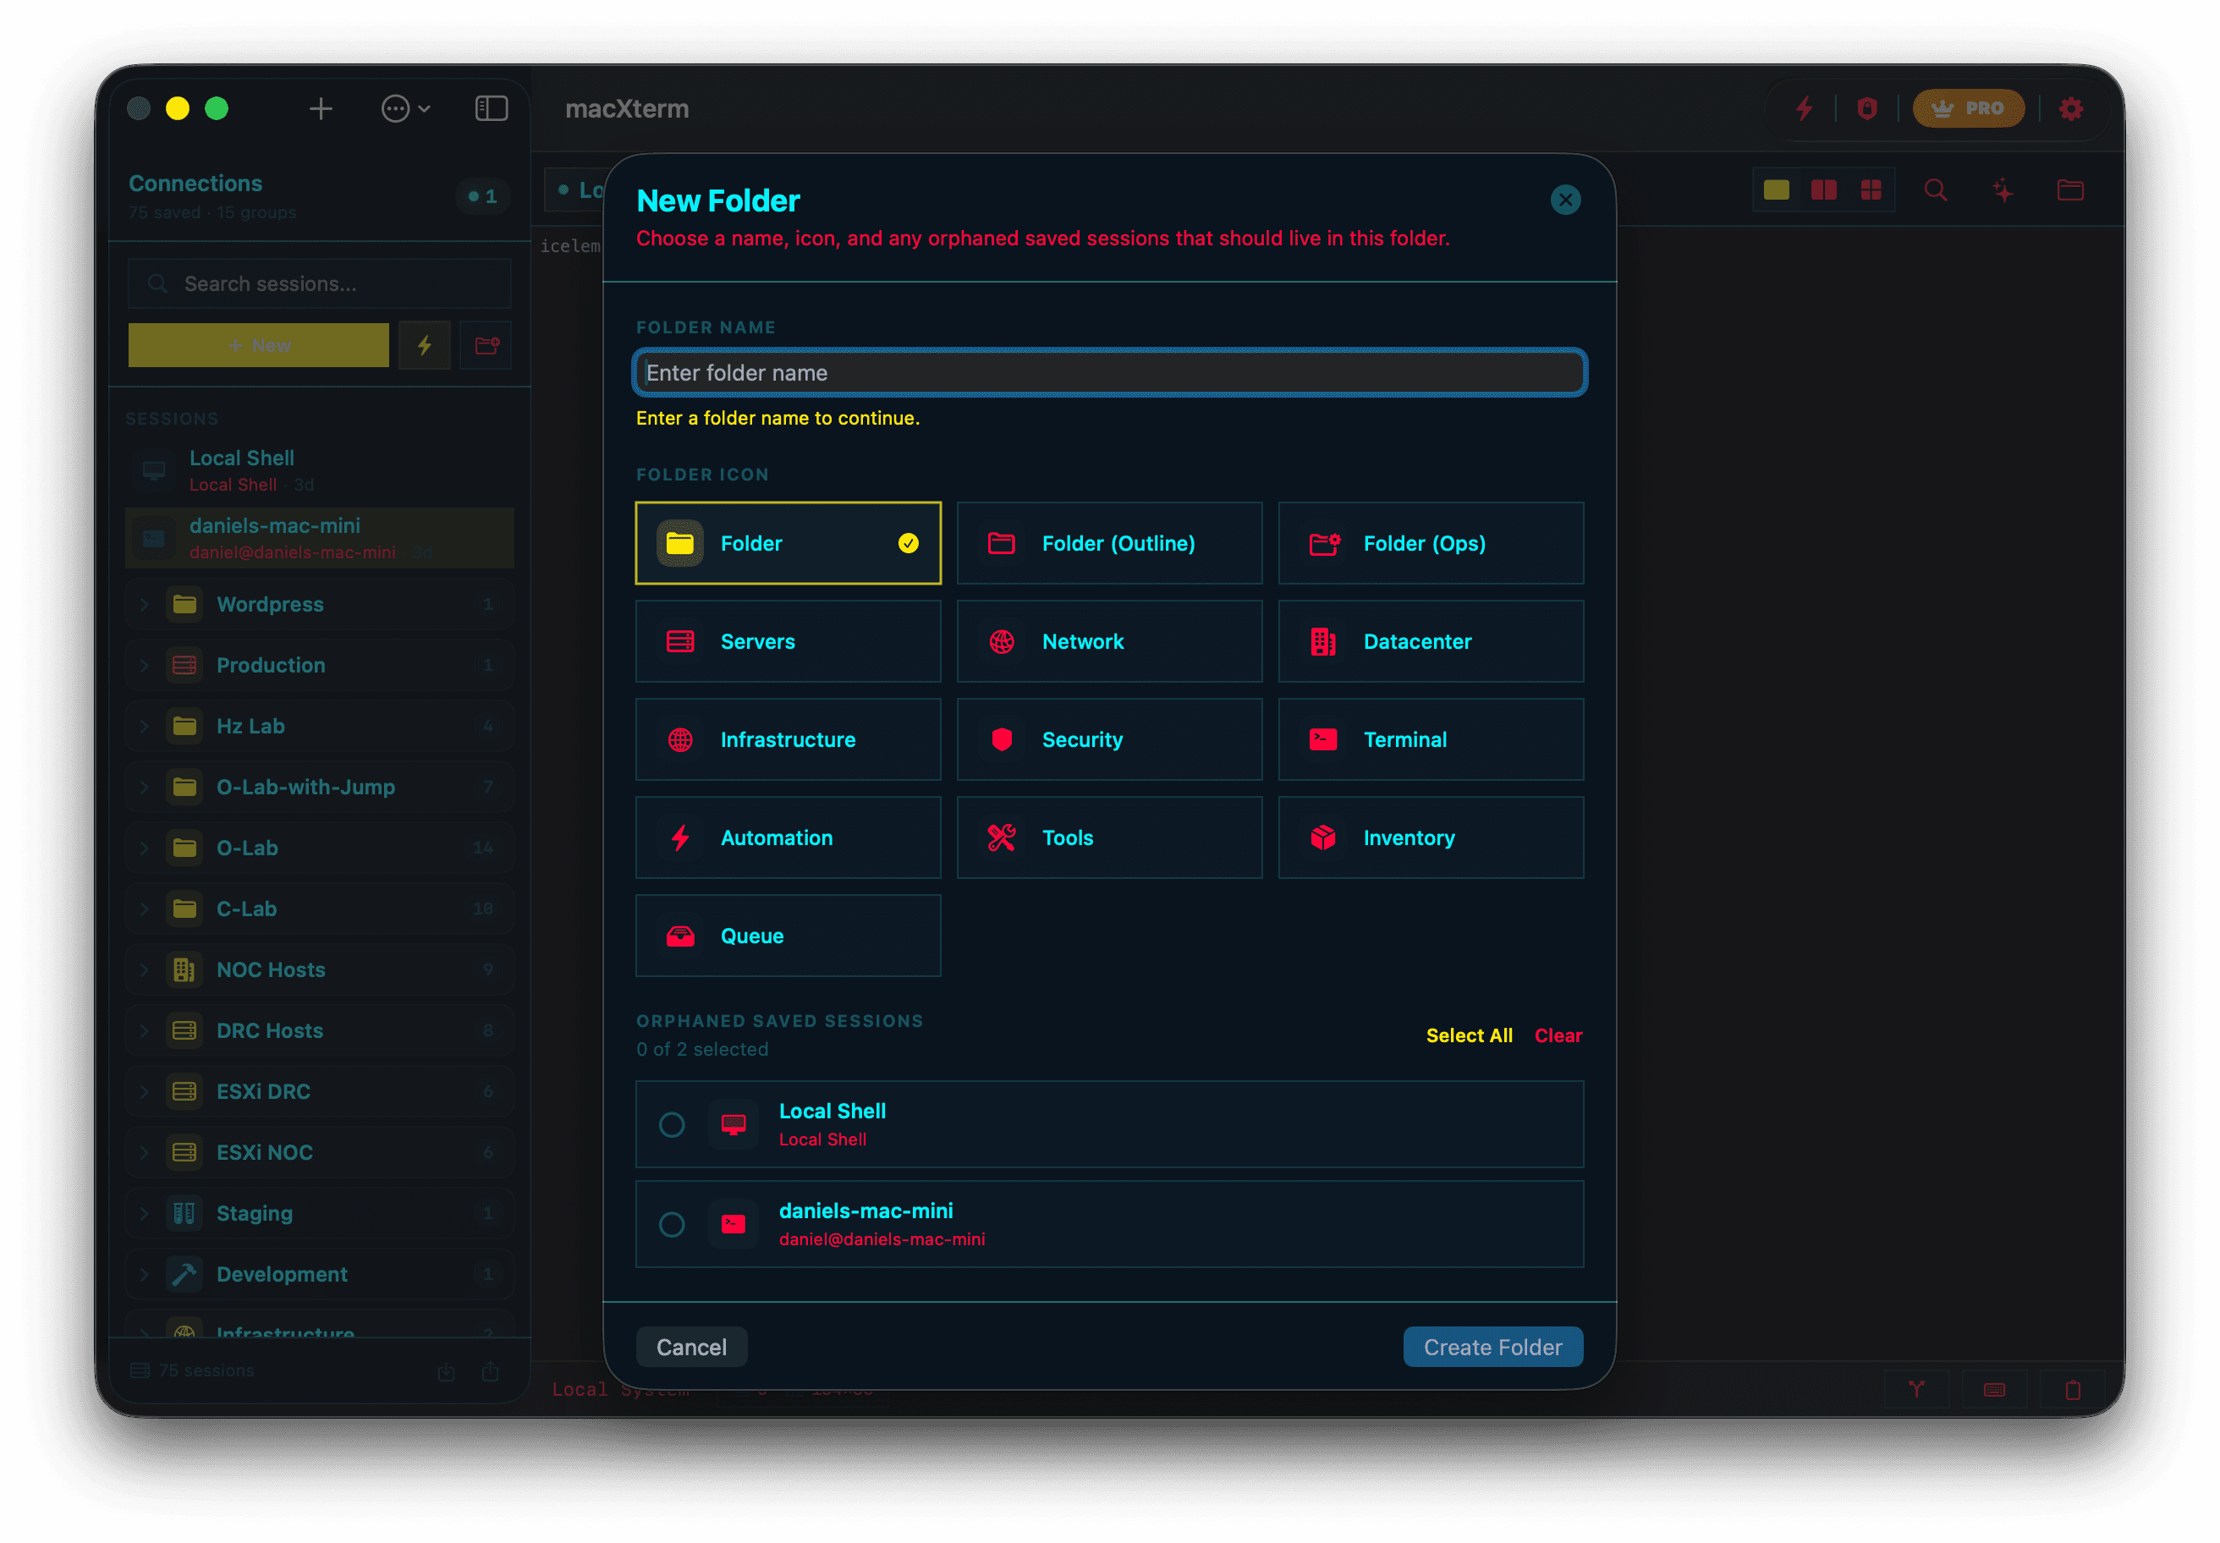Click Clear orphaned session selection

pos(1558,1035)
